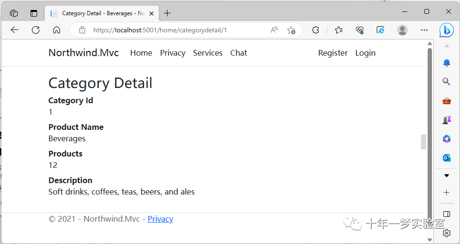The width and height of the screenshot is (460, 244).
Task: Select the Product Name label
Action: click(76, 127)
